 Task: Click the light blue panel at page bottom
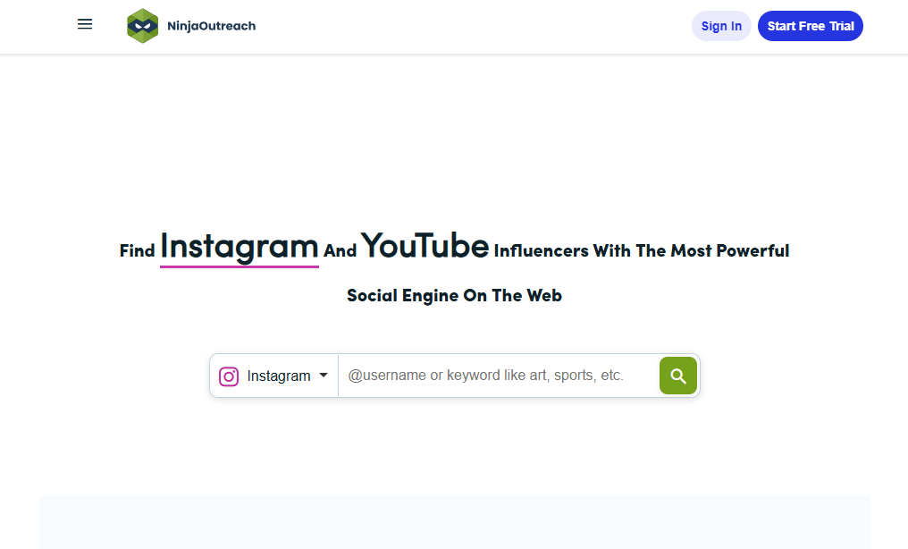(454, 523)
